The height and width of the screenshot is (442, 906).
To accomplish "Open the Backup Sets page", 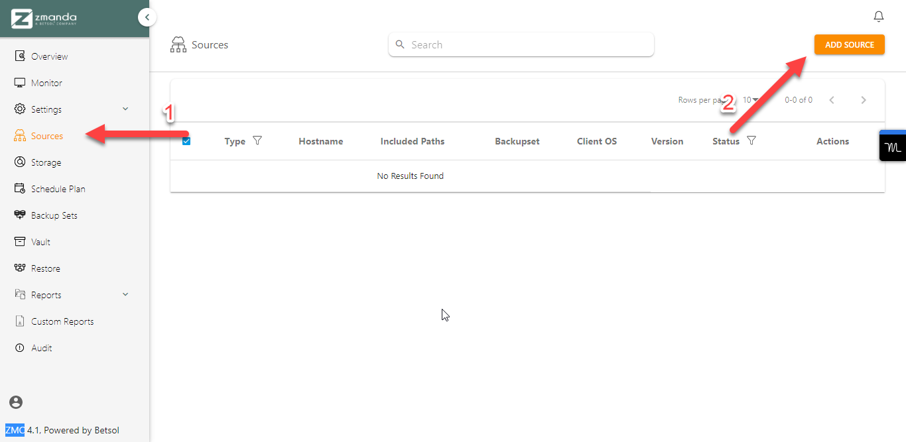I will pos(54,215).
